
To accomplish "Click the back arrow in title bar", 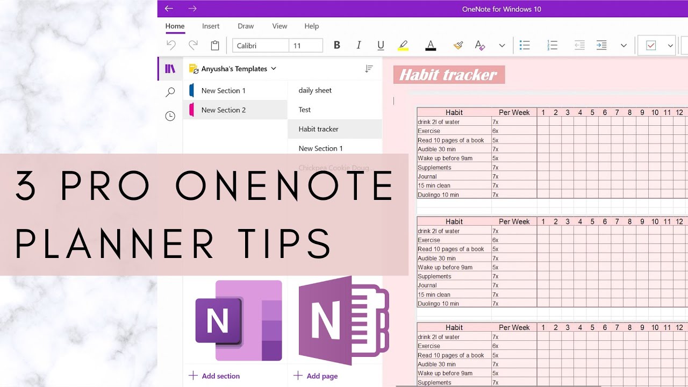I will point(169,9).
